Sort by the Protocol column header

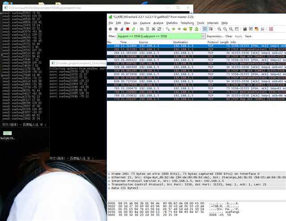pyautogui.click(x=213, y=42)
